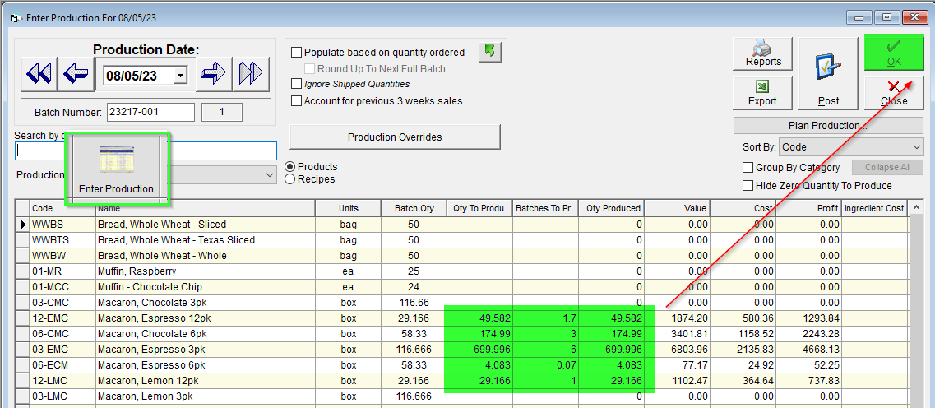935x408 pixels.
Task: Click the Qty Produced column header
Action: click(611, 208)
